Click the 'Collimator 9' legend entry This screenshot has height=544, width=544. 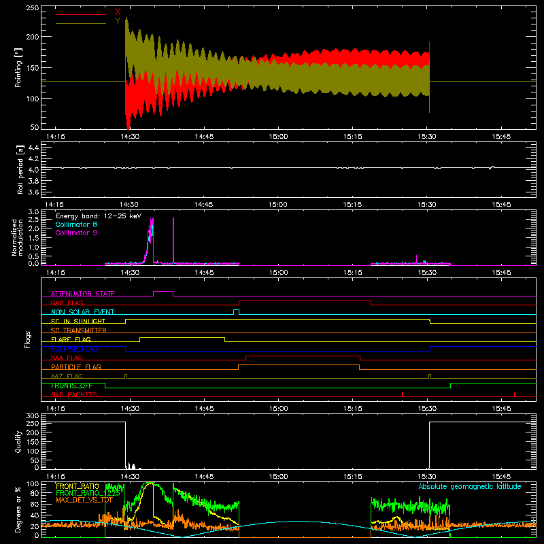(x=76, y=233)
